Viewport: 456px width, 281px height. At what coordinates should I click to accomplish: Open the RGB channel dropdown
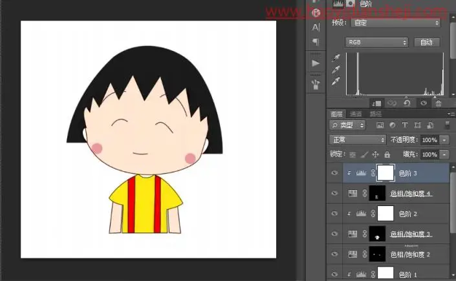click(x=376, y=43)
